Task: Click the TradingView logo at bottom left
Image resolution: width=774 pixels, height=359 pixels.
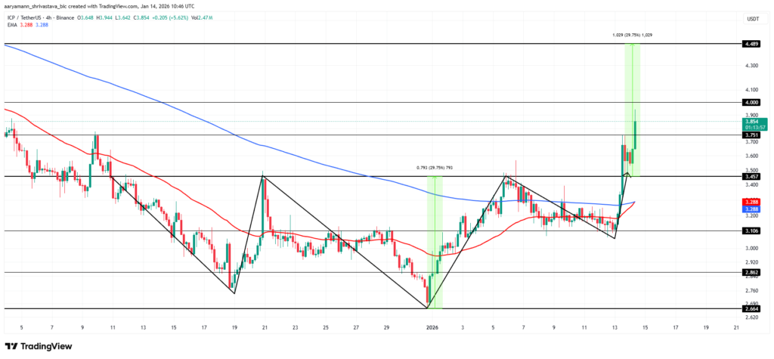Action: 39,346
